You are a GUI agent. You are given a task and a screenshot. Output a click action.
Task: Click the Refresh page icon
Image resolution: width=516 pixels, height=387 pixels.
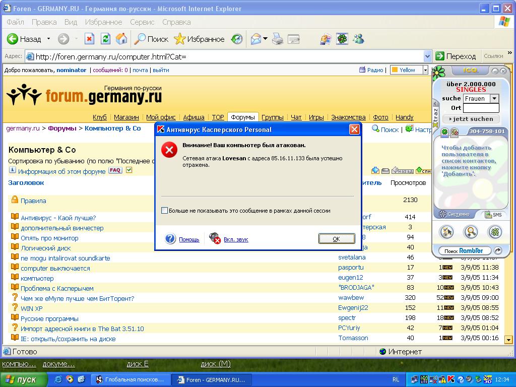[105, 39]
